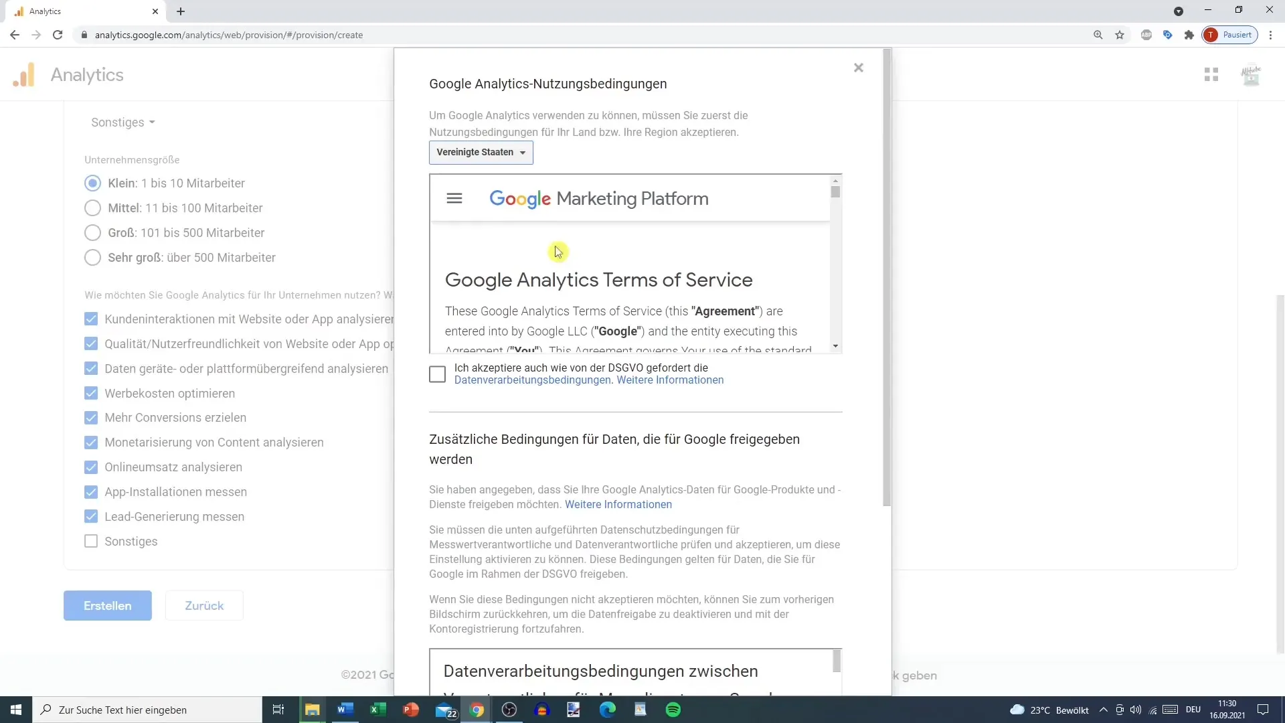The image size is (1285, 723).
Task: Click the hamburger menu icon in terms dialog
Action: 455,199
